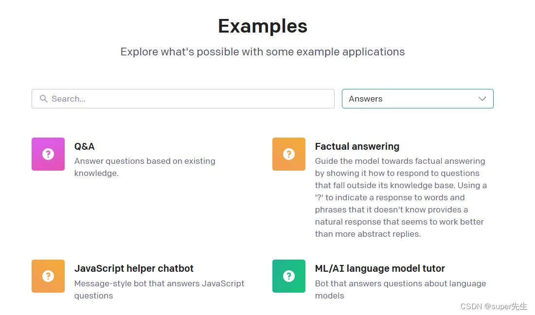The width and height of the screenshot is (535, 315).
Task: Click the magnifier icon in search box
Action: pos(44,99)
